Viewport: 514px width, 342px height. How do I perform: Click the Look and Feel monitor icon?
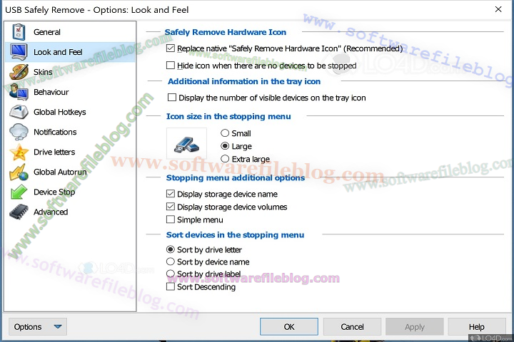[19, 52]
